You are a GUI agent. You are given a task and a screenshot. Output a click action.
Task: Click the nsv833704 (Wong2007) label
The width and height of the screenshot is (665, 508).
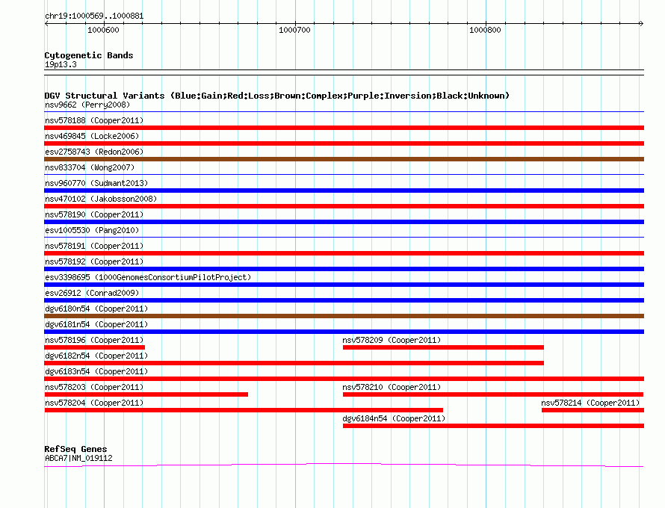pos(90,167)
